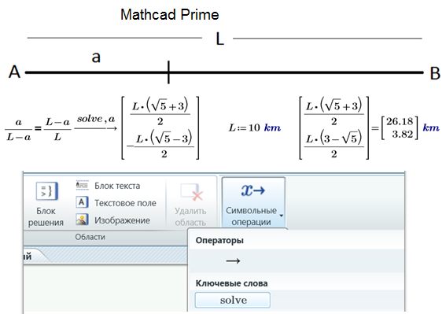
Task: Click the Текстовое поле label
Action: click(125, 203)
